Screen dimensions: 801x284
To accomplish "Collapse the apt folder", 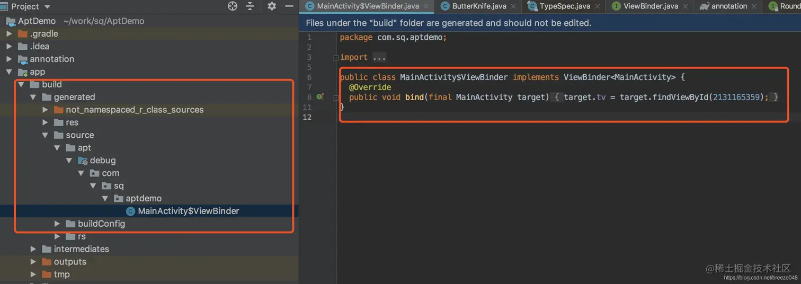I will coord(57,148).
